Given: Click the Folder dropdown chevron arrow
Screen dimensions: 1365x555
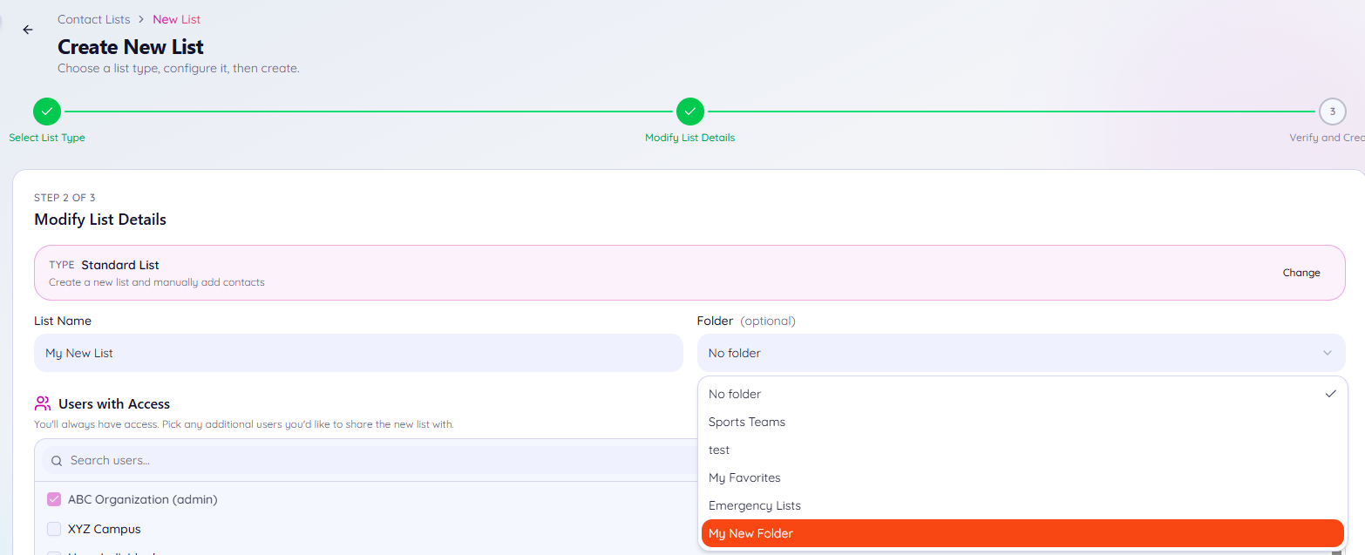Looking at the screenshot, I should coord(1328,353).
